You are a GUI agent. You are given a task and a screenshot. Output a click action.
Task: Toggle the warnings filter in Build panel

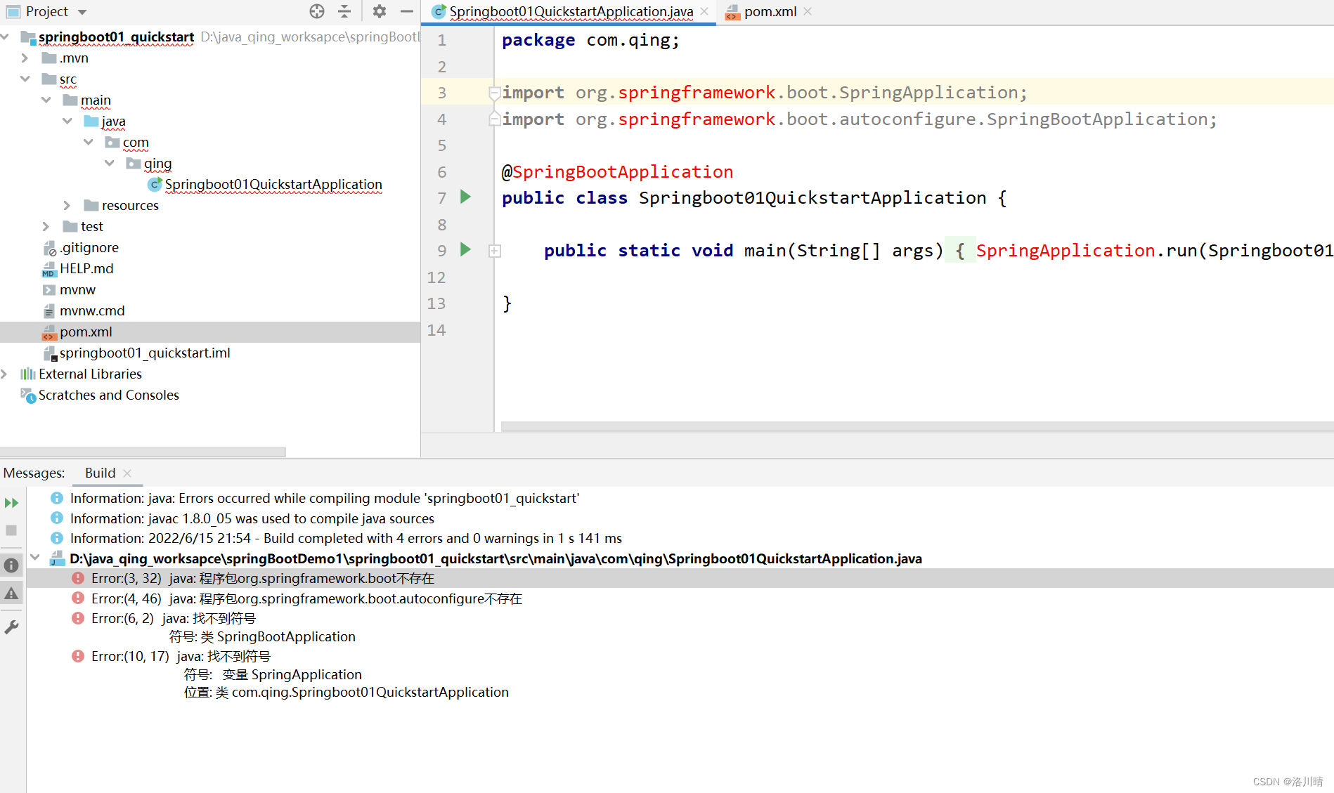pyautogui.click(x=11, y=594)
